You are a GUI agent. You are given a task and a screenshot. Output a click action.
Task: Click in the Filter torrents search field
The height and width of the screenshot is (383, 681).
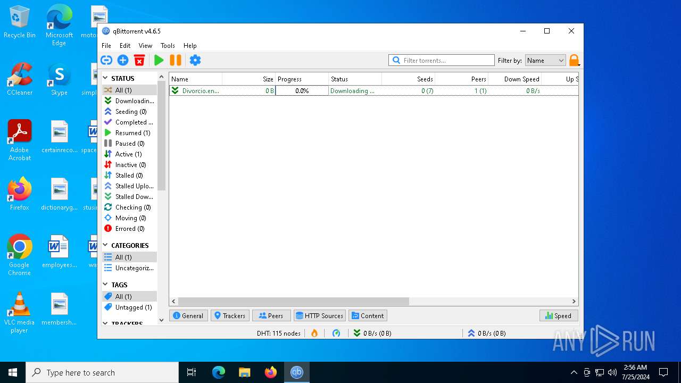(x=442, y=60)
